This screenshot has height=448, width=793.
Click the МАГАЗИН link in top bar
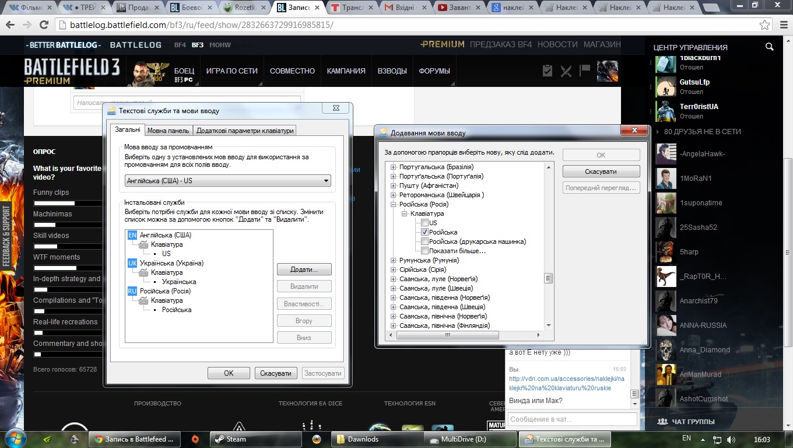tap(602, 44)
